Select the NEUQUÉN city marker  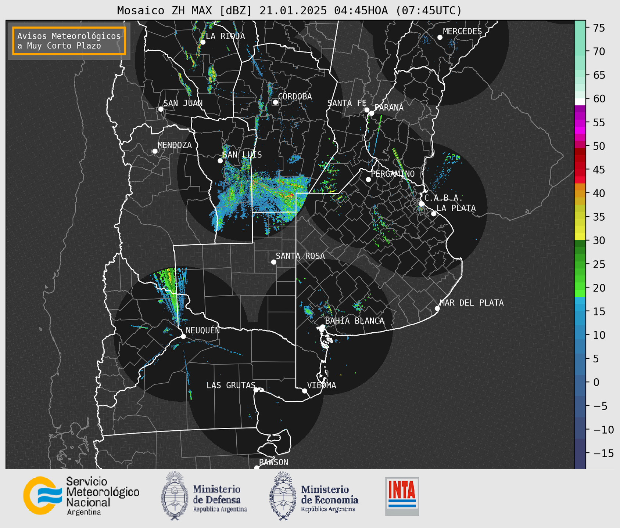pyautogui.click(x=183, y=336)
